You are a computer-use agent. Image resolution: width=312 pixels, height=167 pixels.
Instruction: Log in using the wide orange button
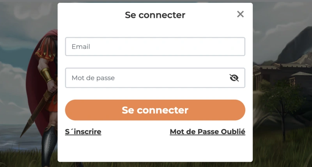click(x=155, y=110)
